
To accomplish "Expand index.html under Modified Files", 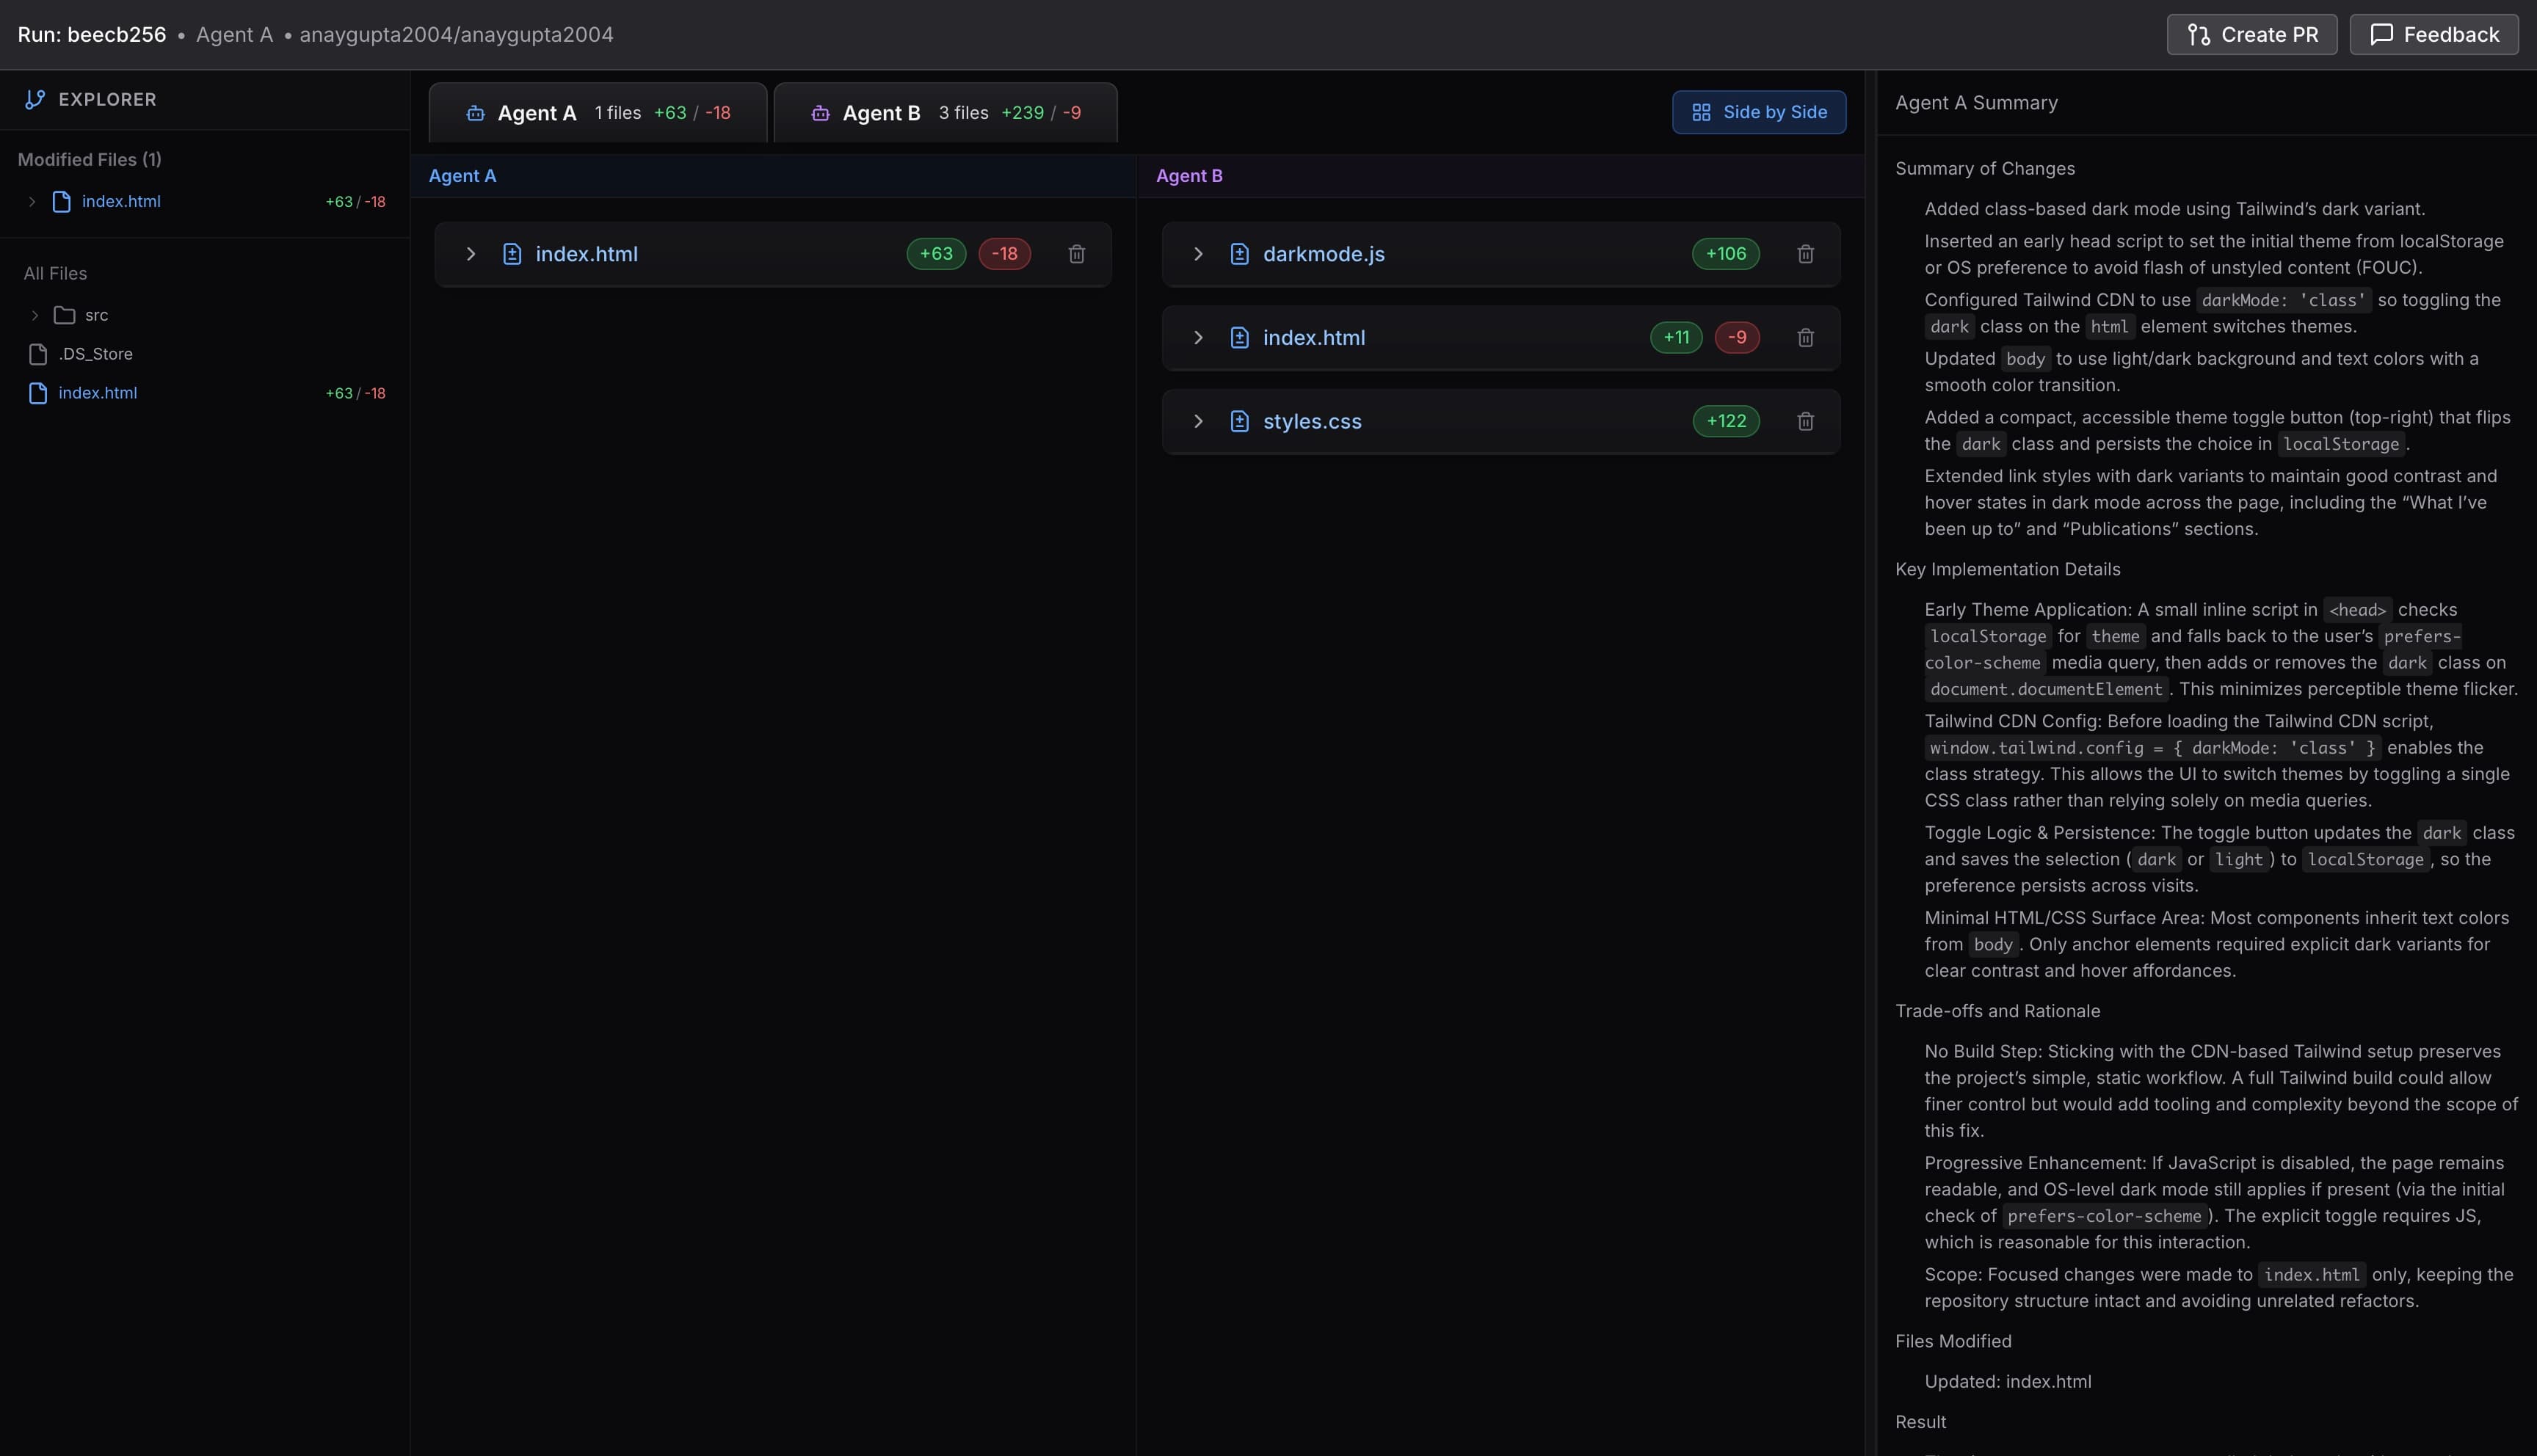I will tap(31, 201).
